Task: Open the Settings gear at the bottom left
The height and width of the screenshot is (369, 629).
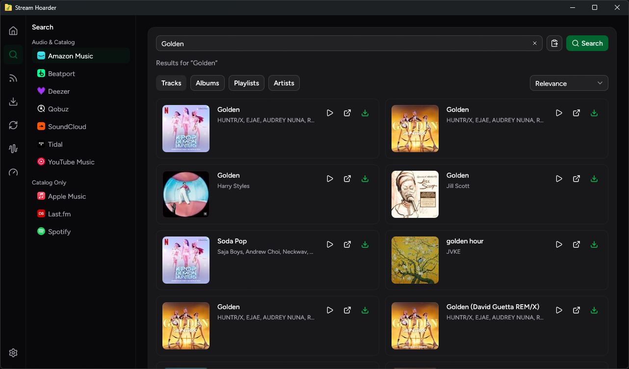Action: click(13, 353)
